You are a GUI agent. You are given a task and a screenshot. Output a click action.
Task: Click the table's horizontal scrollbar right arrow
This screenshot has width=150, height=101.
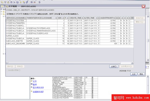[x=132, y=63]
